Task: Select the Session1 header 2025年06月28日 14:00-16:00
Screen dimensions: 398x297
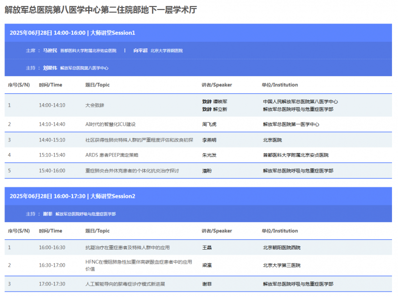Action: coord(72,33)
